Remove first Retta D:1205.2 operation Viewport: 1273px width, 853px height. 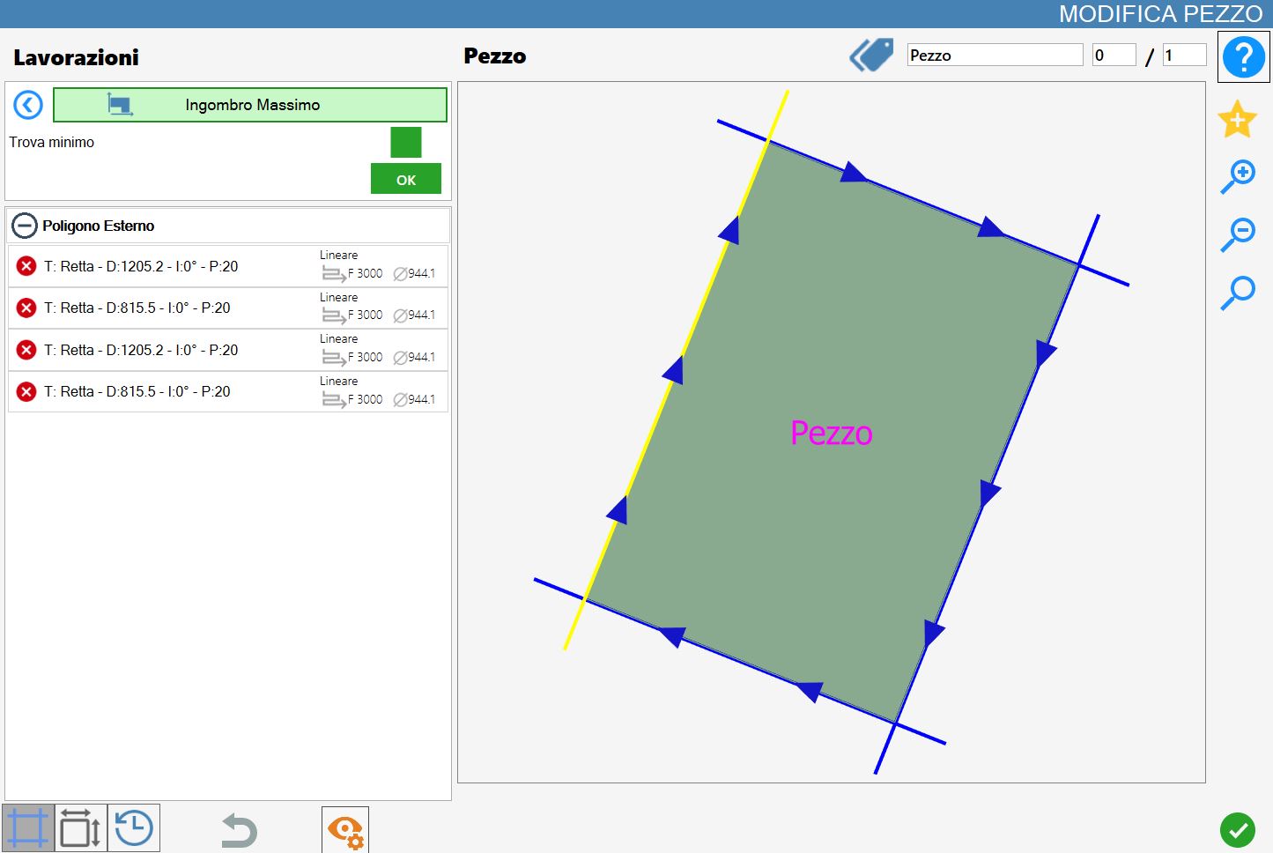point(26,266)
